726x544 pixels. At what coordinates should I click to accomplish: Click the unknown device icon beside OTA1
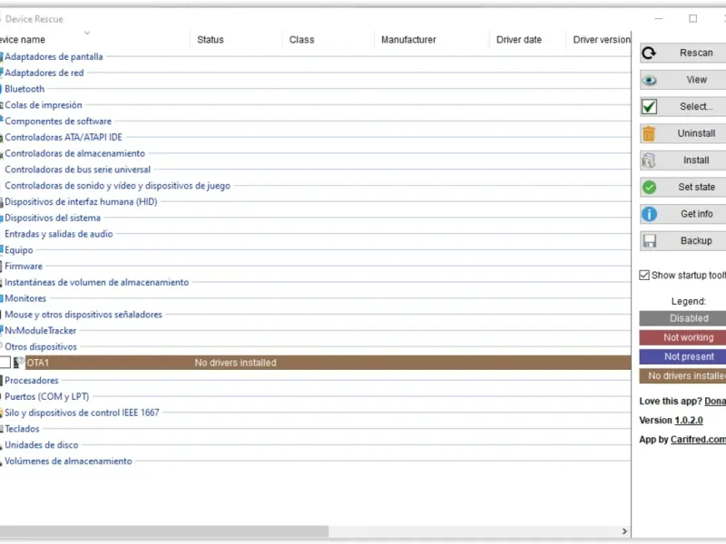(x=18, y=363)
